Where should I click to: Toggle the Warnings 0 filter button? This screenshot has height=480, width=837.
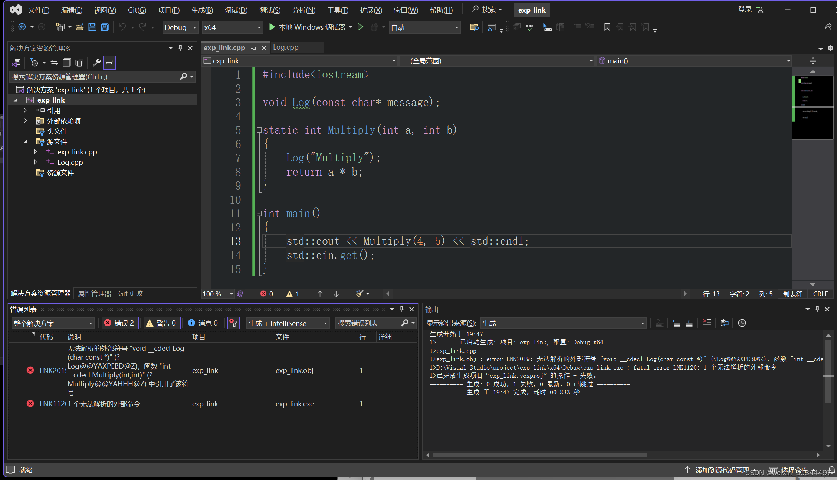162,323
